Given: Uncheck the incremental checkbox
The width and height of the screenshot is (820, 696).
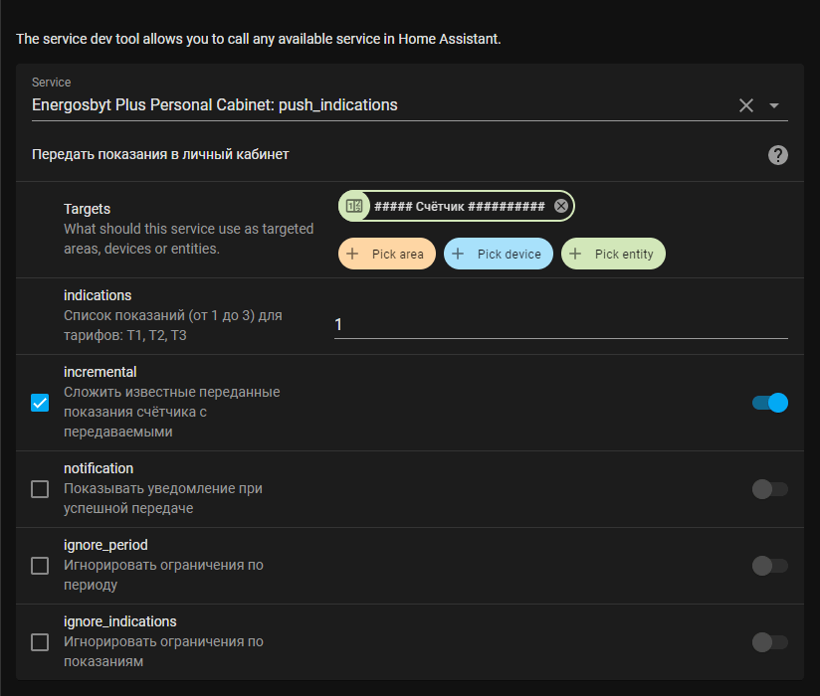Looking at the screenshot, I should click(40, 403).
